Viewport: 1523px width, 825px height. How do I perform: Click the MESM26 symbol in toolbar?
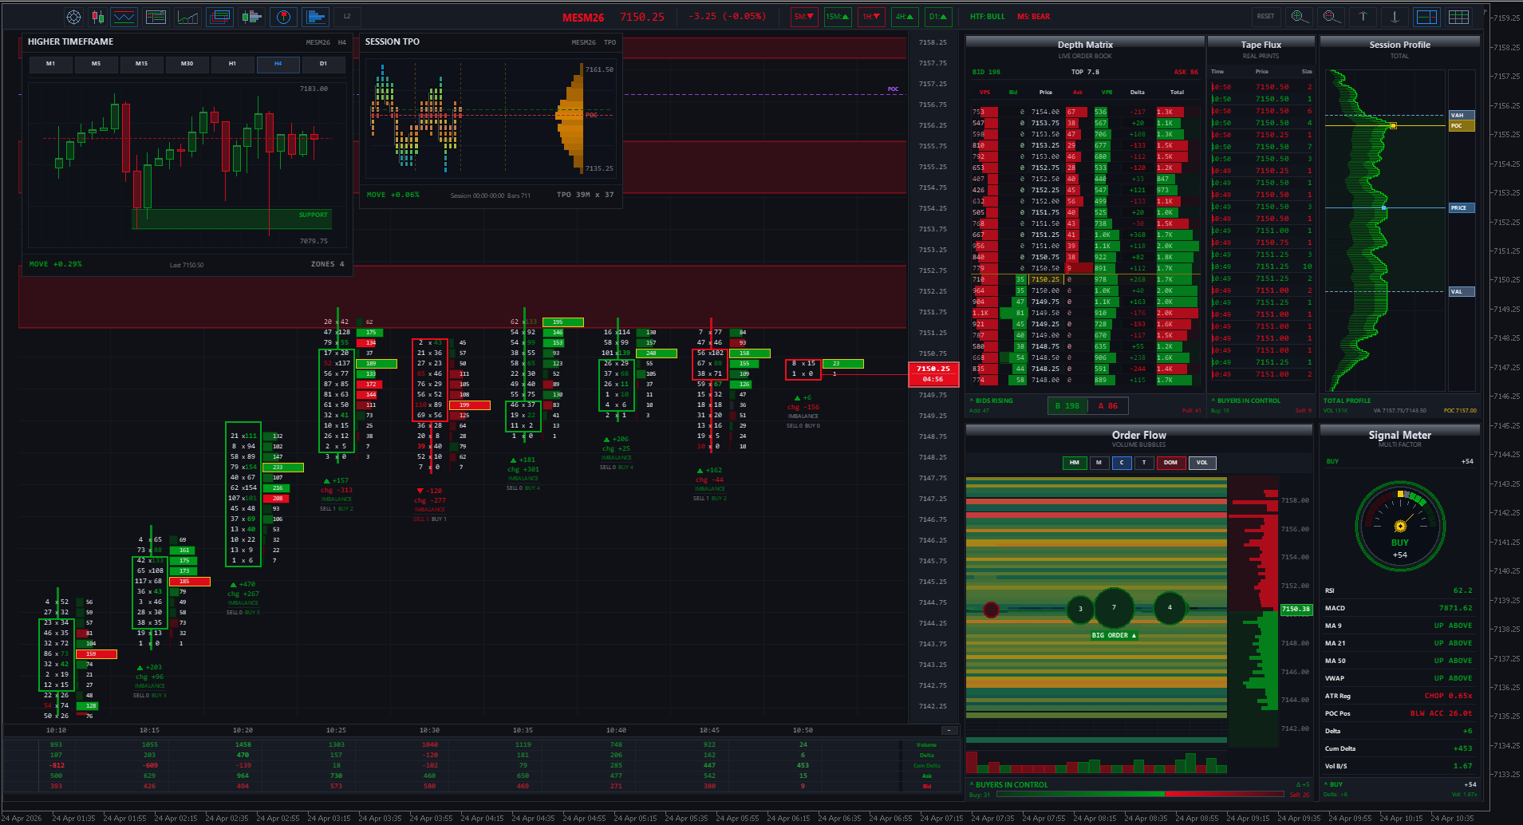tap(583, 18)
